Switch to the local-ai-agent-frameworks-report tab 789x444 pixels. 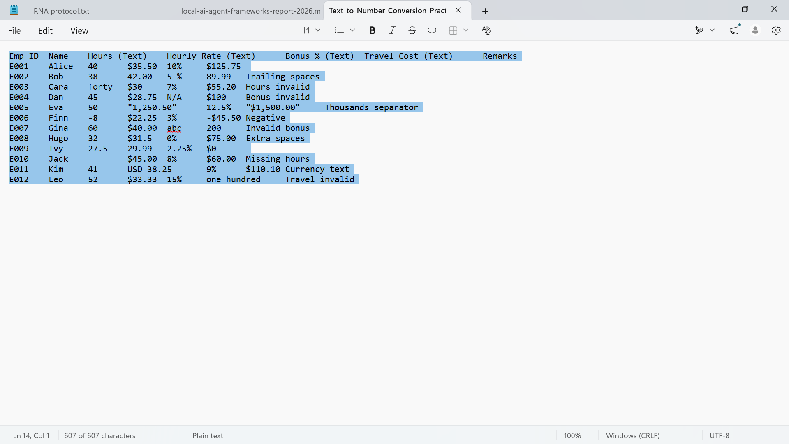[x=251, y=11]
